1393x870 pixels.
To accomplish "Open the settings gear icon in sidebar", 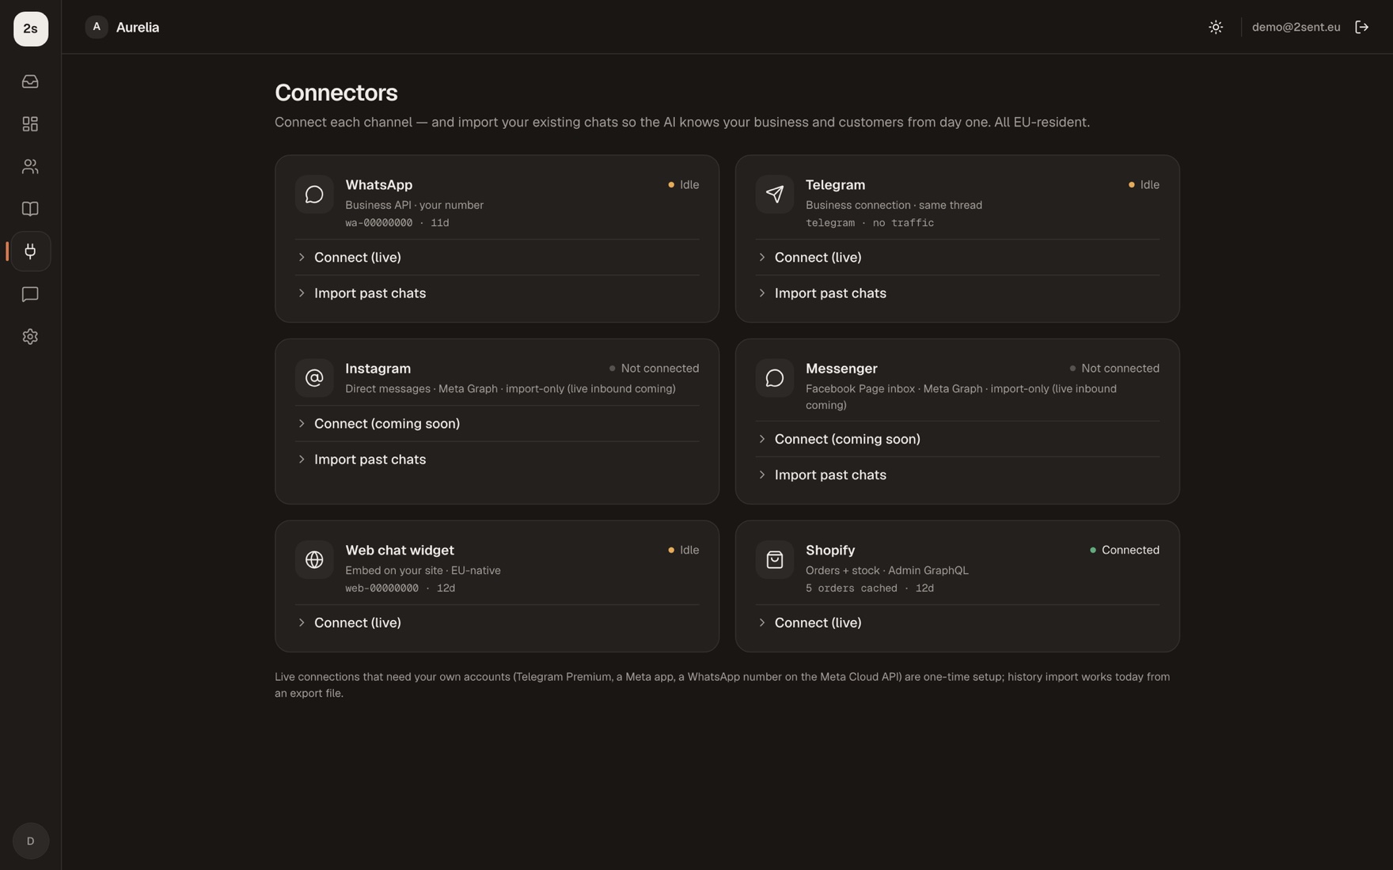I will pyautogui.click(x=30, y=337).
